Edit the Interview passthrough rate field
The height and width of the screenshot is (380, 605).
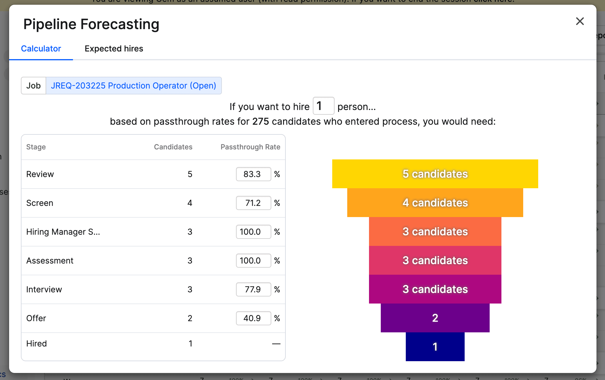pos(253,289)
